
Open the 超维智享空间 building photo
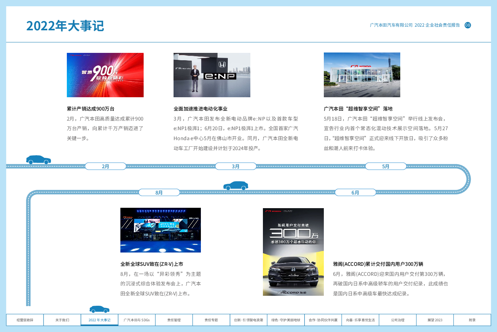pyautogui.click(x=362, y=75)
